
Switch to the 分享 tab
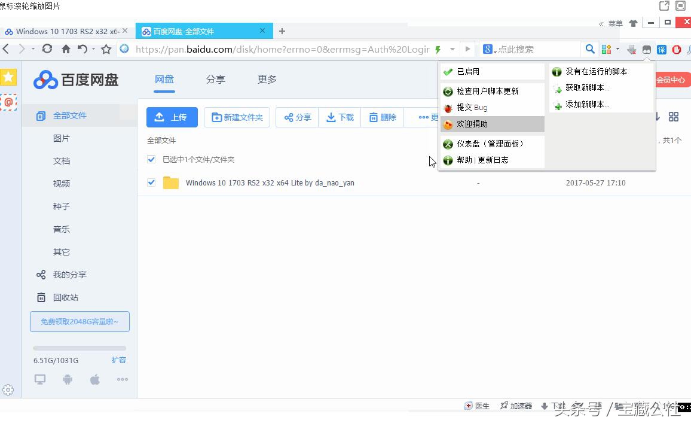pyautogui.click(x=215, y=79)
